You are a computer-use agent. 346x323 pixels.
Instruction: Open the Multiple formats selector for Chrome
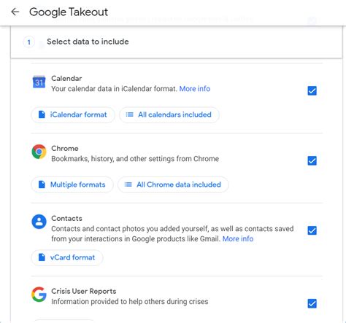point(72,184)
